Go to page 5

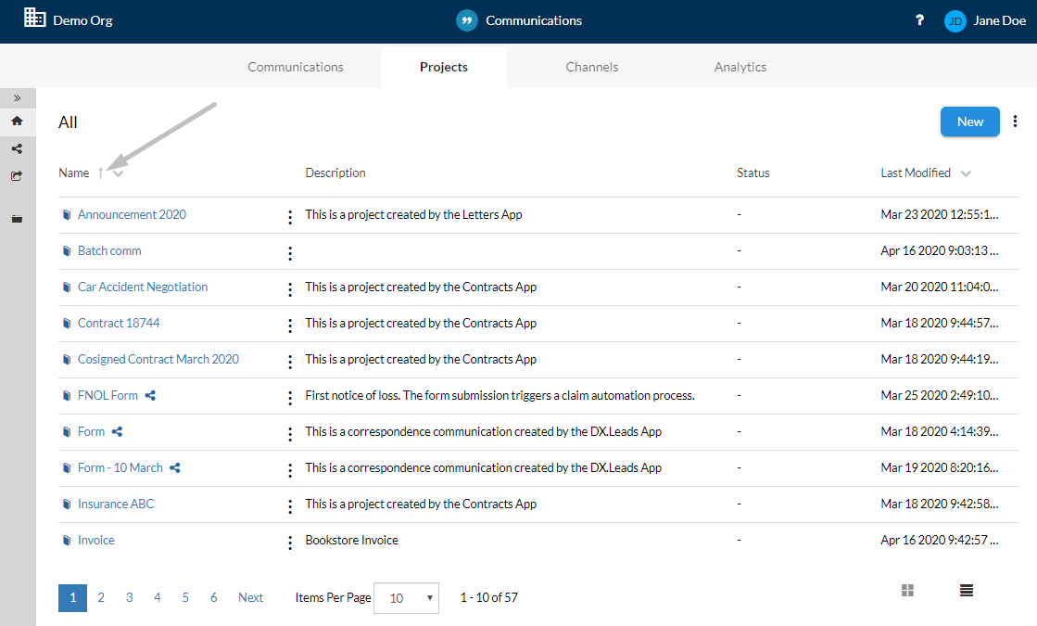coord(186,597)
